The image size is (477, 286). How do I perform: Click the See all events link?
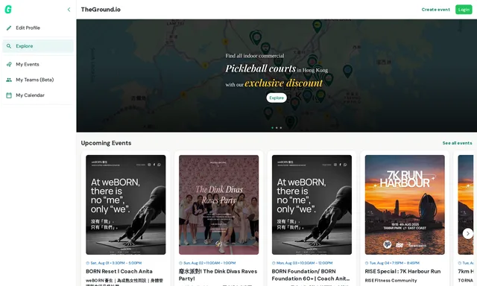tap(457, 143)
